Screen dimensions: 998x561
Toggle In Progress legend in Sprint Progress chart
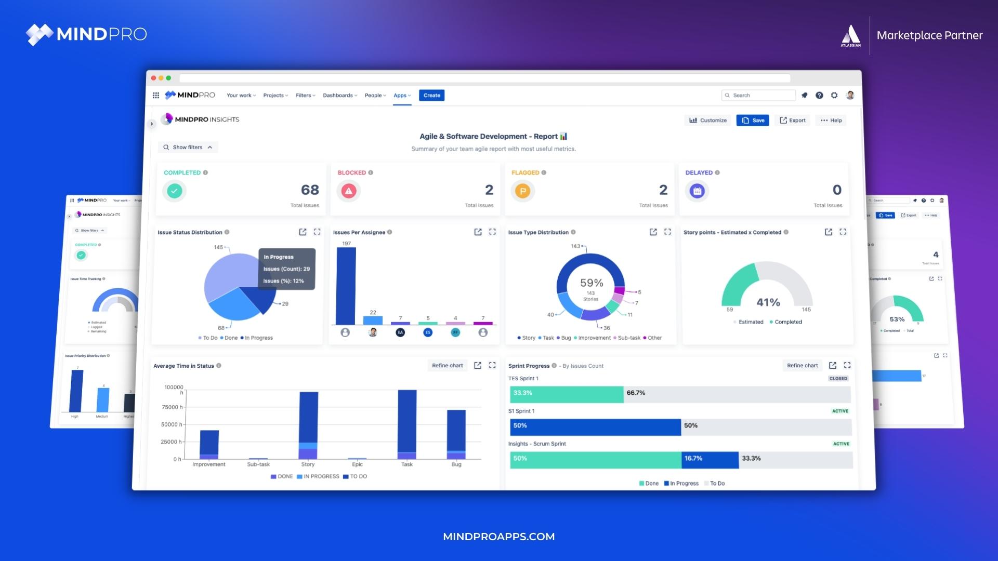coord(679,483)
